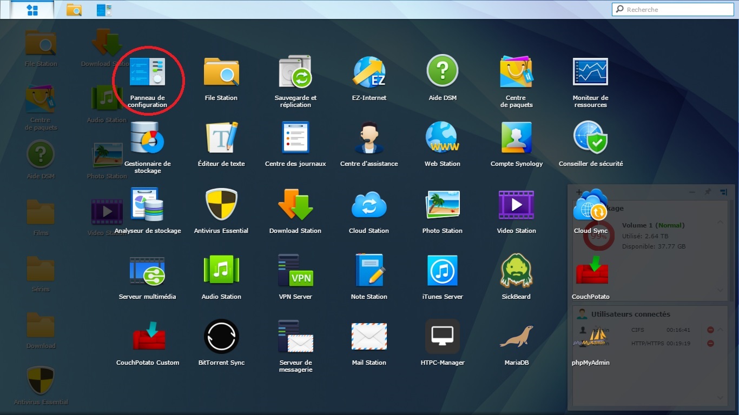This screenshot has width=739, height=415.
Task: Click the Volume 1 (Normal) status text
Action: 653,225
